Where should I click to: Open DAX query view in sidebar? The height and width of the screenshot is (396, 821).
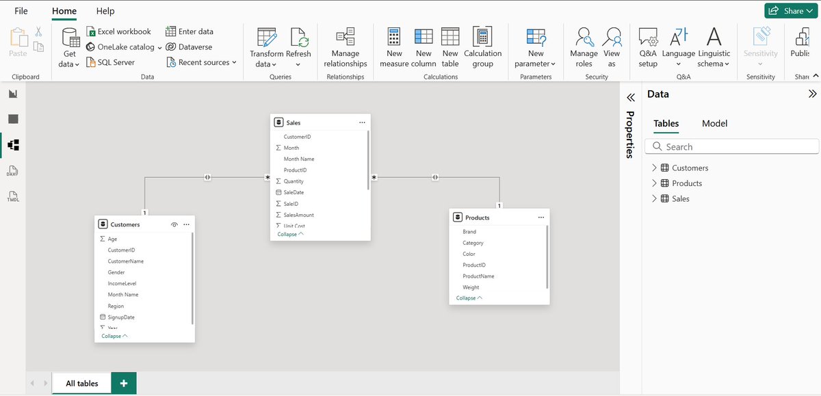tap(13, 171)
